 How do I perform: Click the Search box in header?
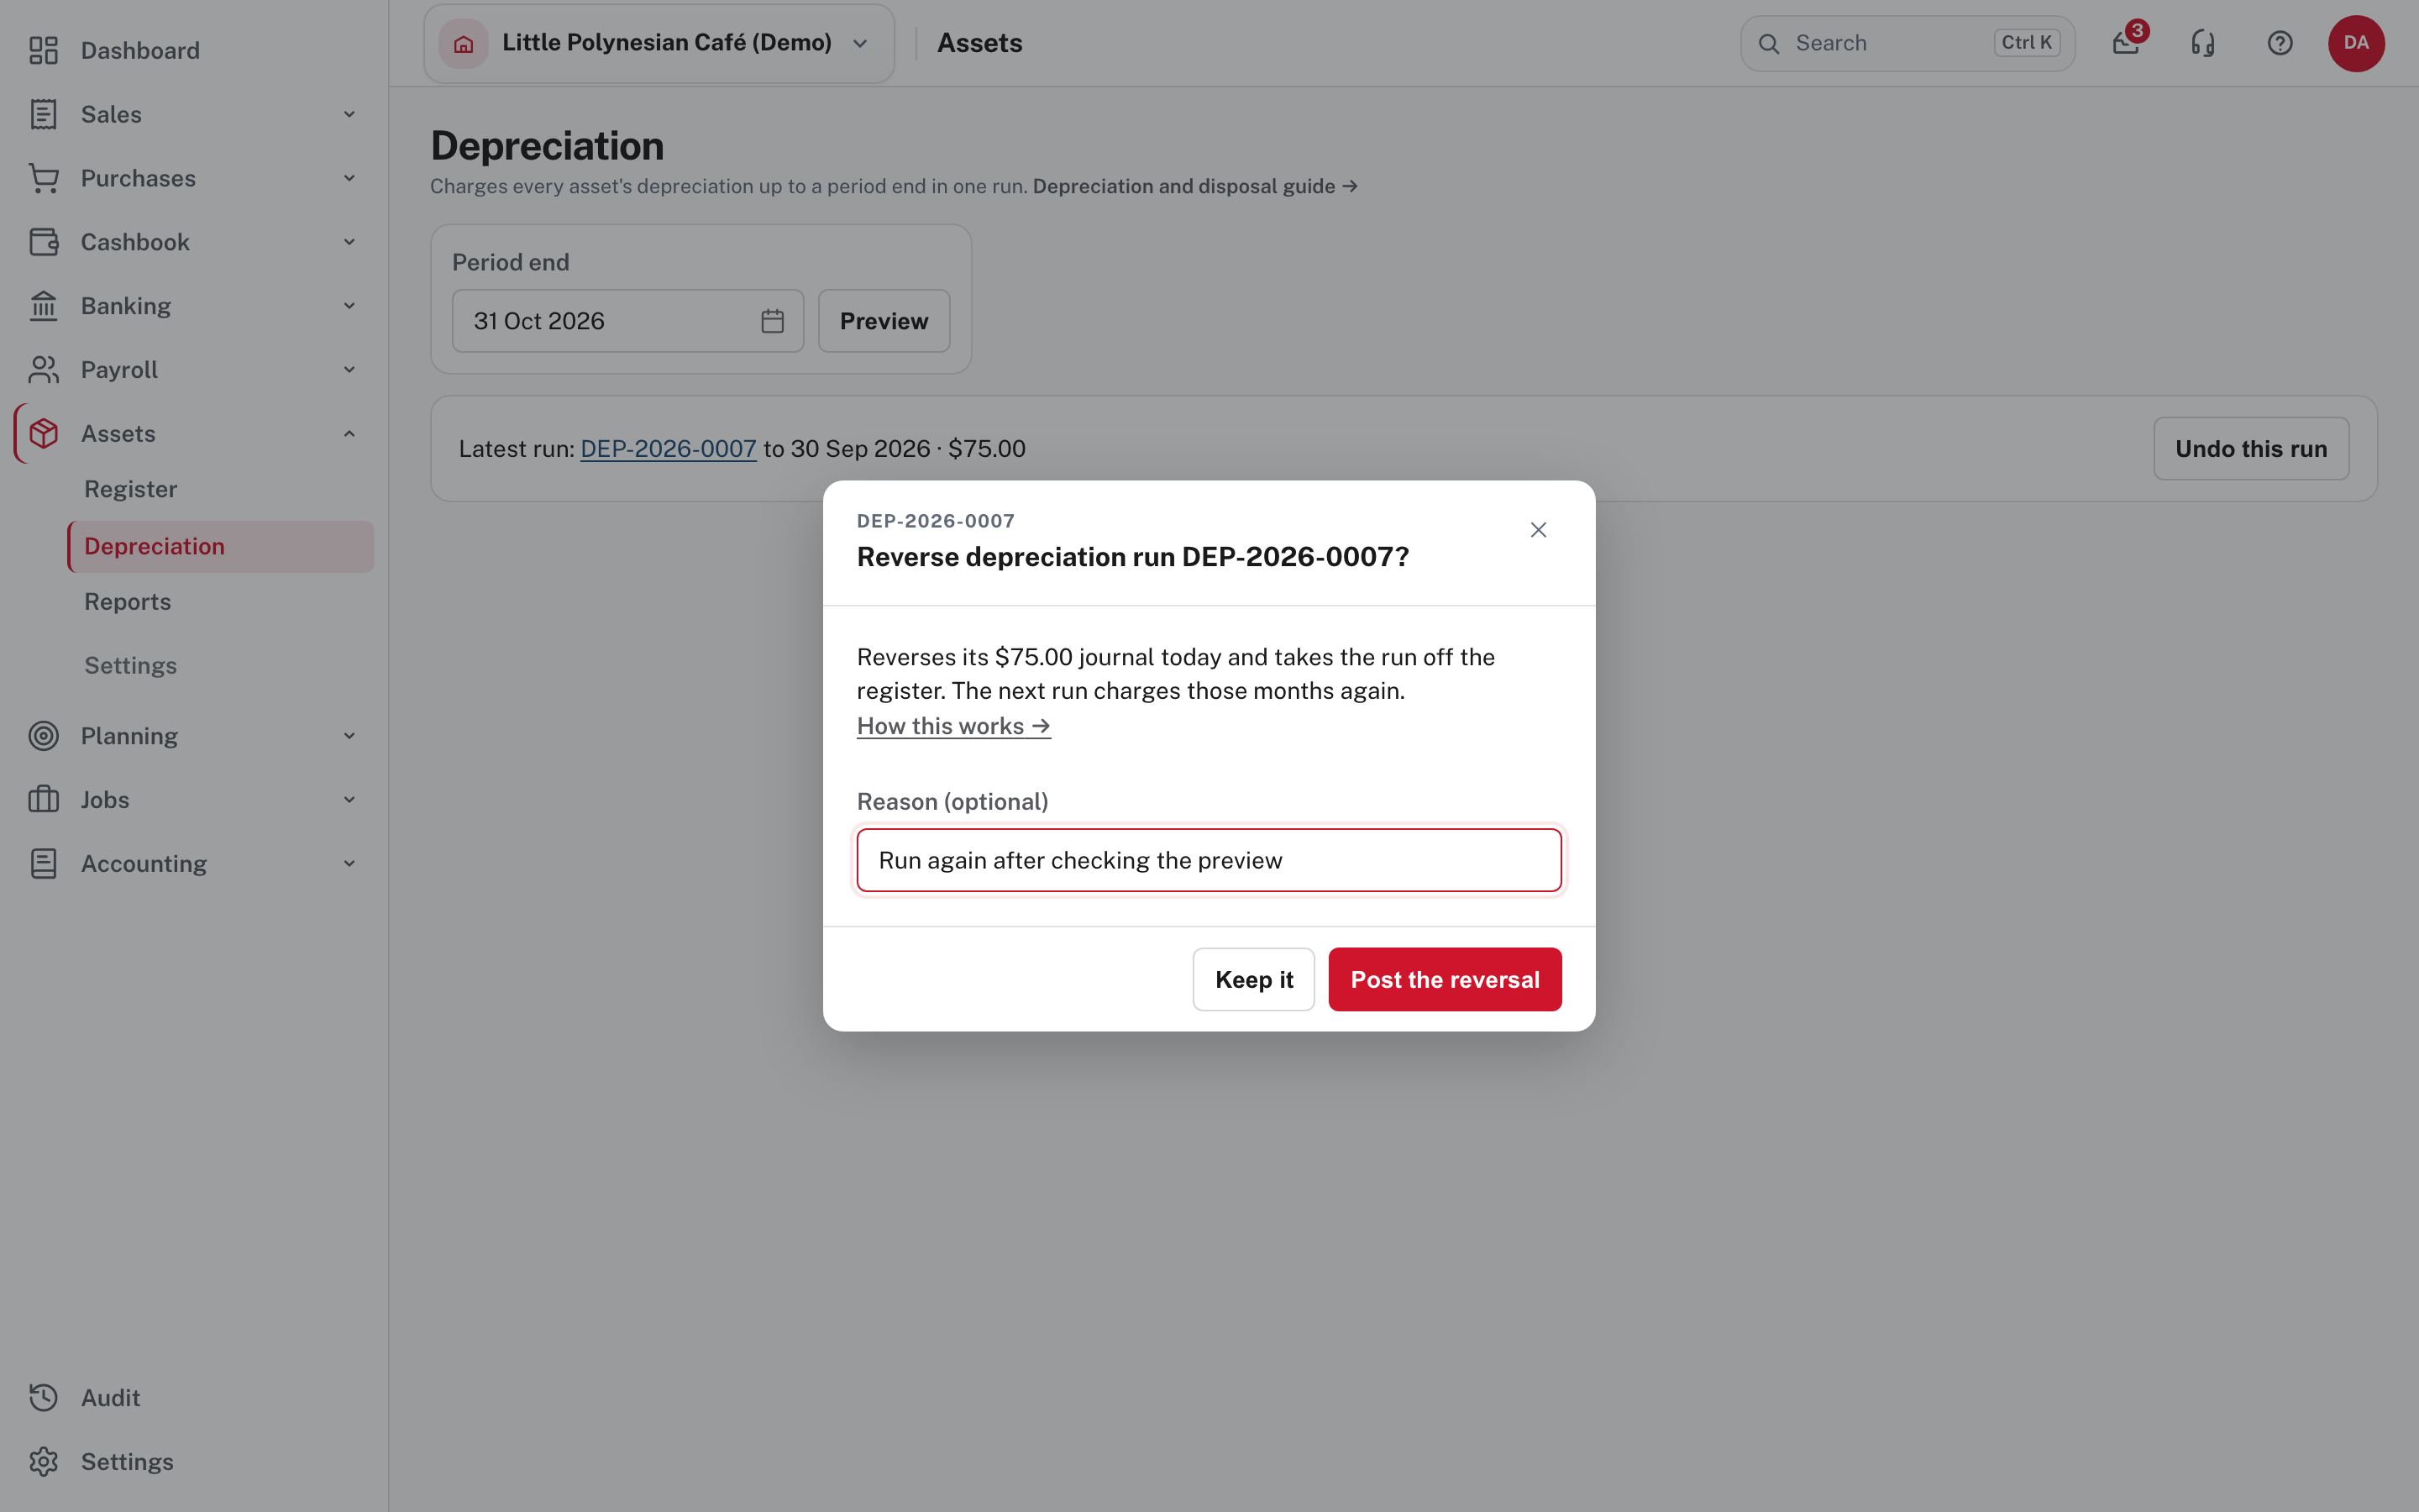1907,43
